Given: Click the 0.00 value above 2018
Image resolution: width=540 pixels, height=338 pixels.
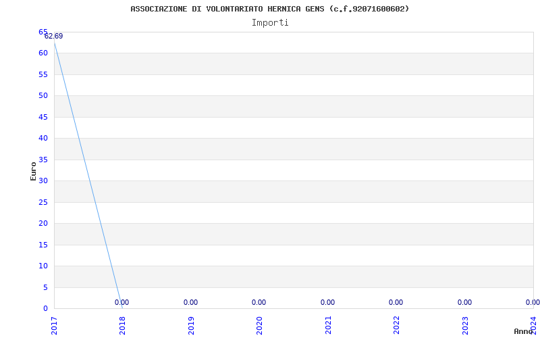Looking at the screenshot, I should tap(122, 302).
